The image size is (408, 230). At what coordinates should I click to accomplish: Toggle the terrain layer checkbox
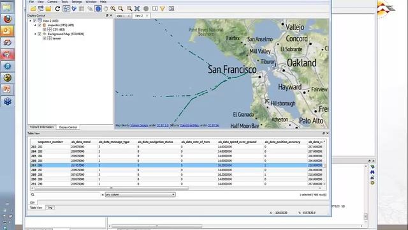pos(44,38)
